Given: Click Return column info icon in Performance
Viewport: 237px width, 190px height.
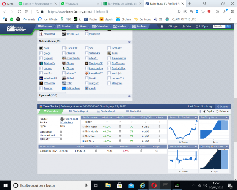Looking at the screenshot, I should tap(103, 117).
